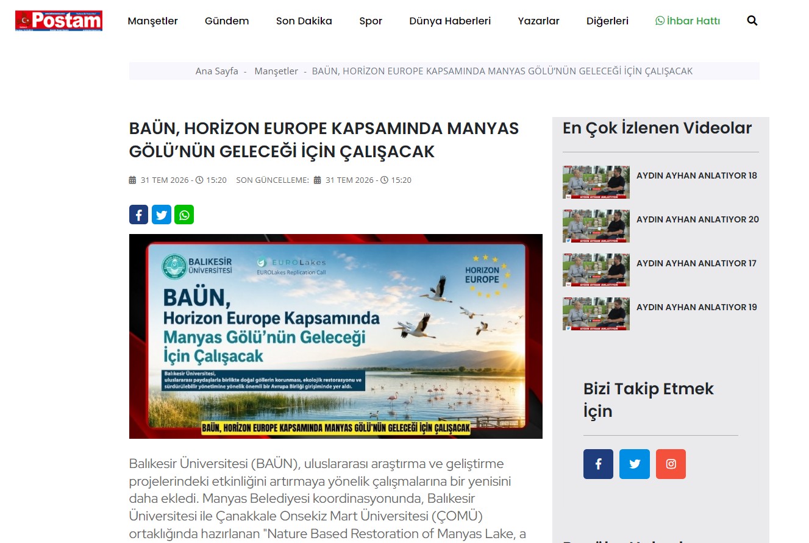Share article on Facebook icon
This screenshot has width=809, height=543.
(138, 215)
